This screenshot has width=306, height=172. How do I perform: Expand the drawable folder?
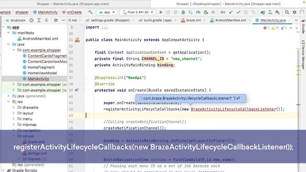[x=13, y=107]
